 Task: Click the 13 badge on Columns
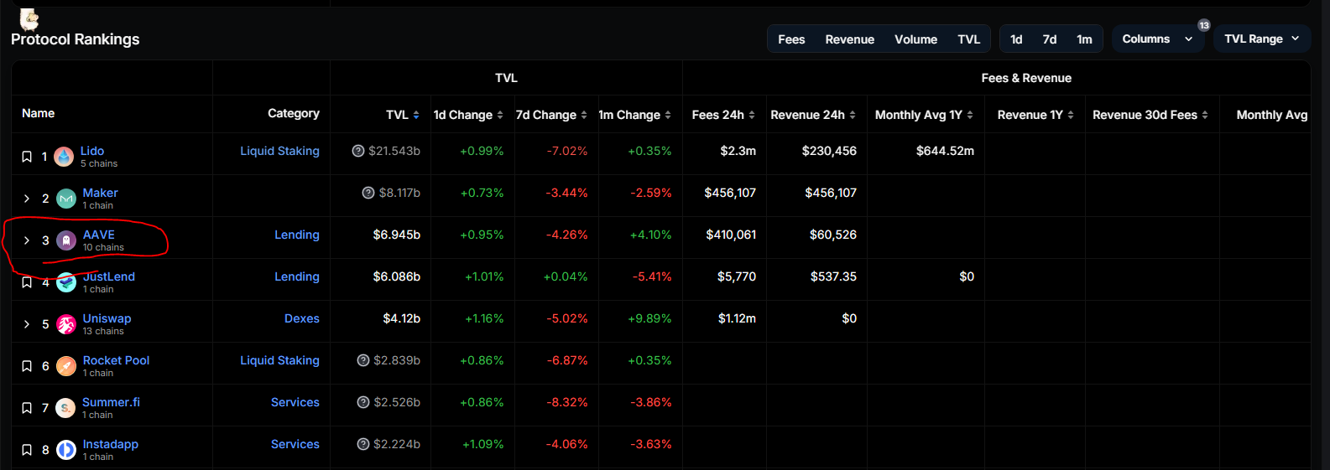point(1204,25)
